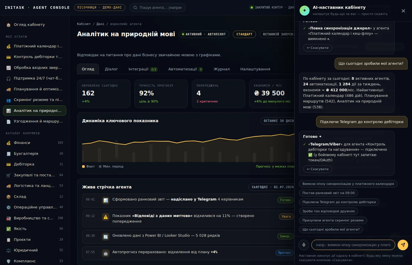Click Комплаєнс shield icon
412x265 pixels.
pyautogui.click(x=9, y=261)
